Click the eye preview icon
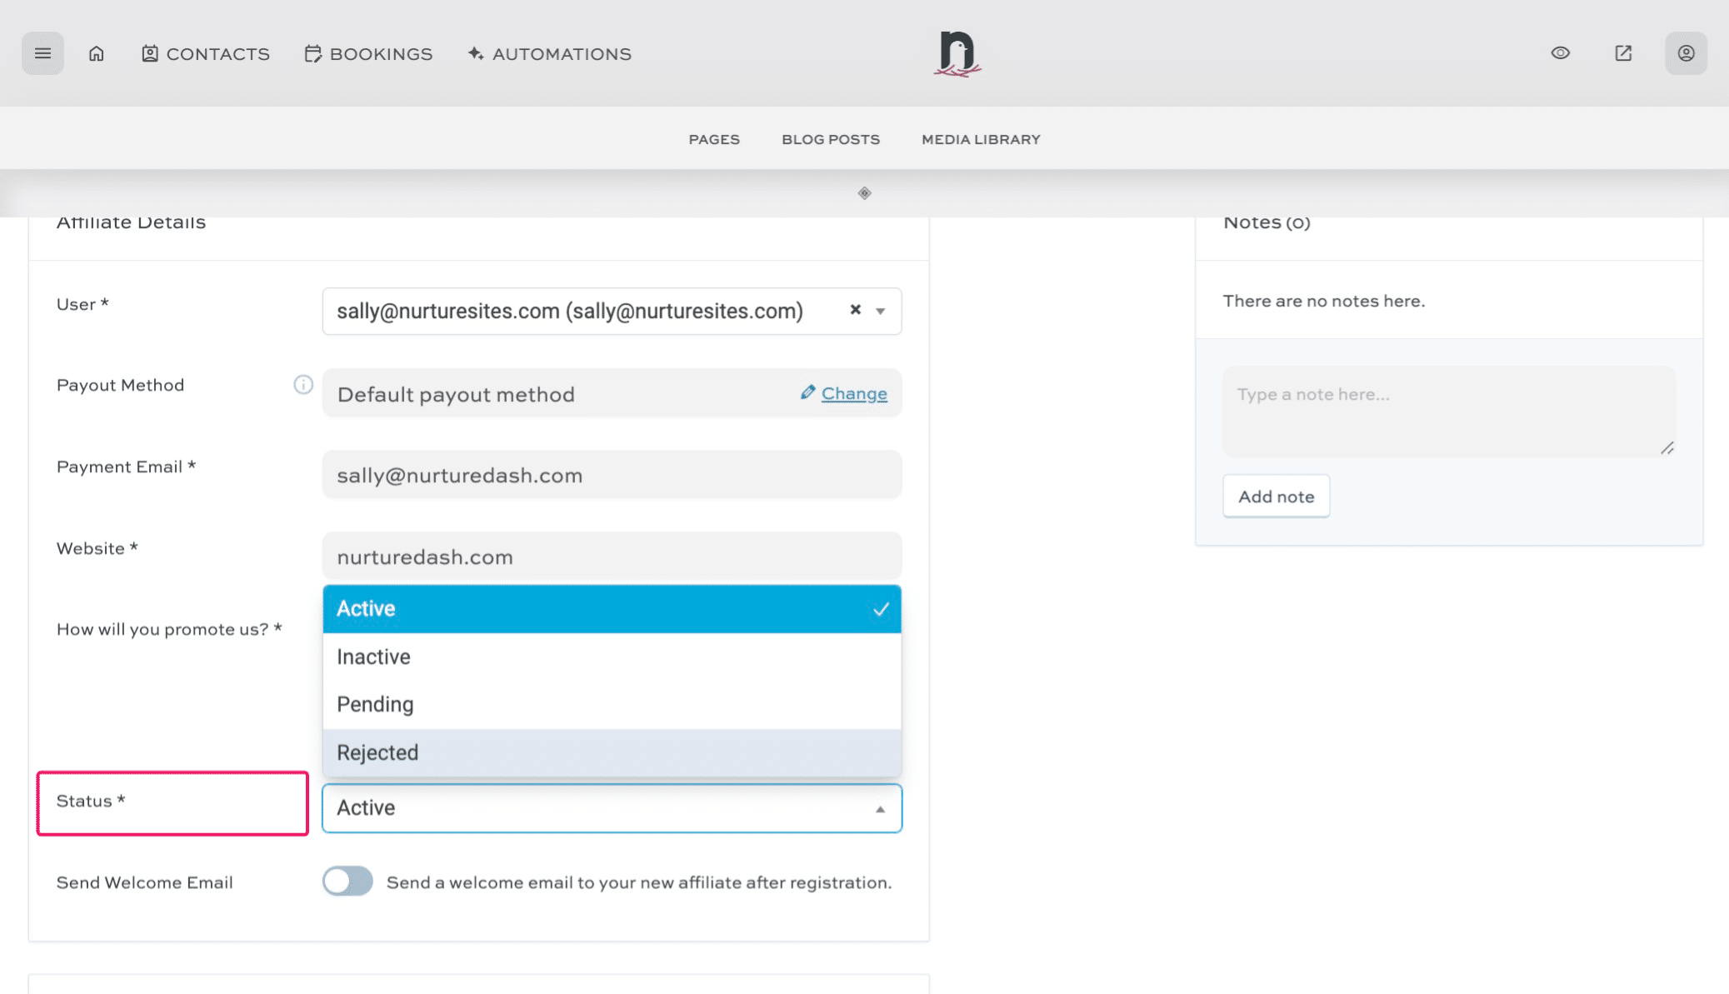The image size is (1729, 994). pyautogui.click(x=1560, y=53)
